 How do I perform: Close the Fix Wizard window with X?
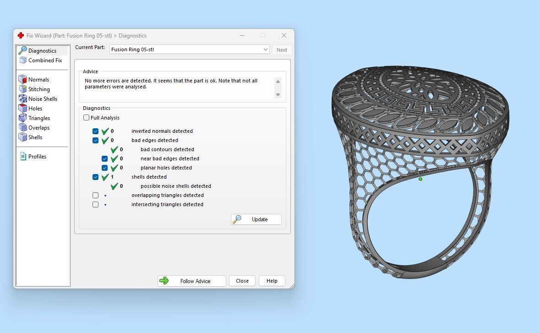(x=284, y=35)
